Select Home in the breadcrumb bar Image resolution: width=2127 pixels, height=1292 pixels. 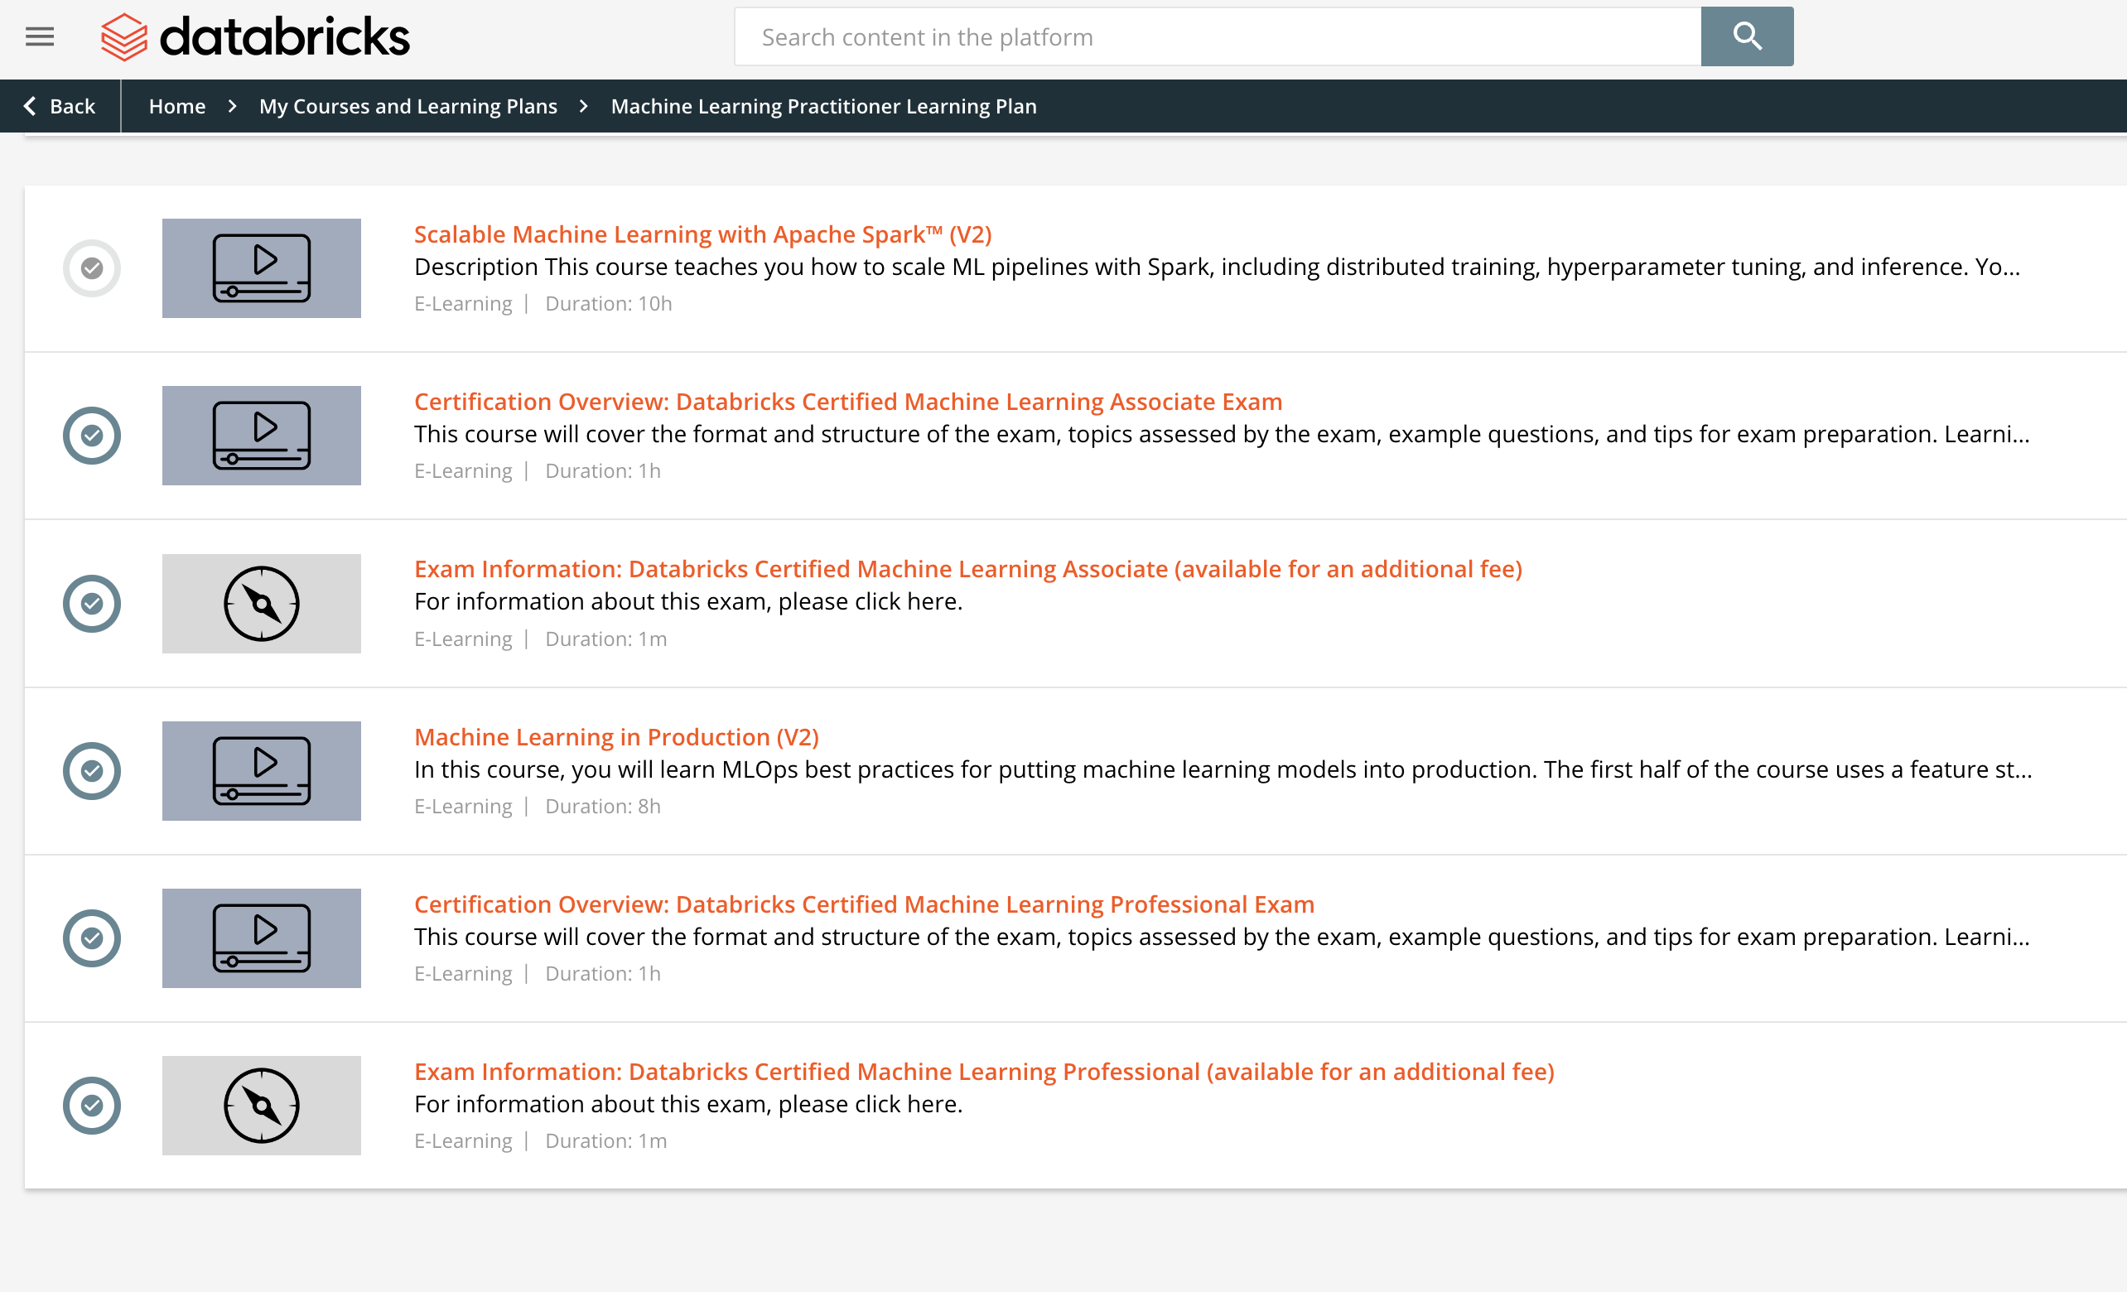(x=177, y=105)
